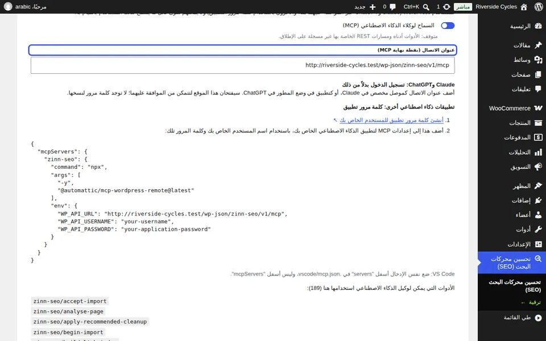Click the comments bubble icon in admin bar
This screenshot has width=546, height=341.
(393, 7)
